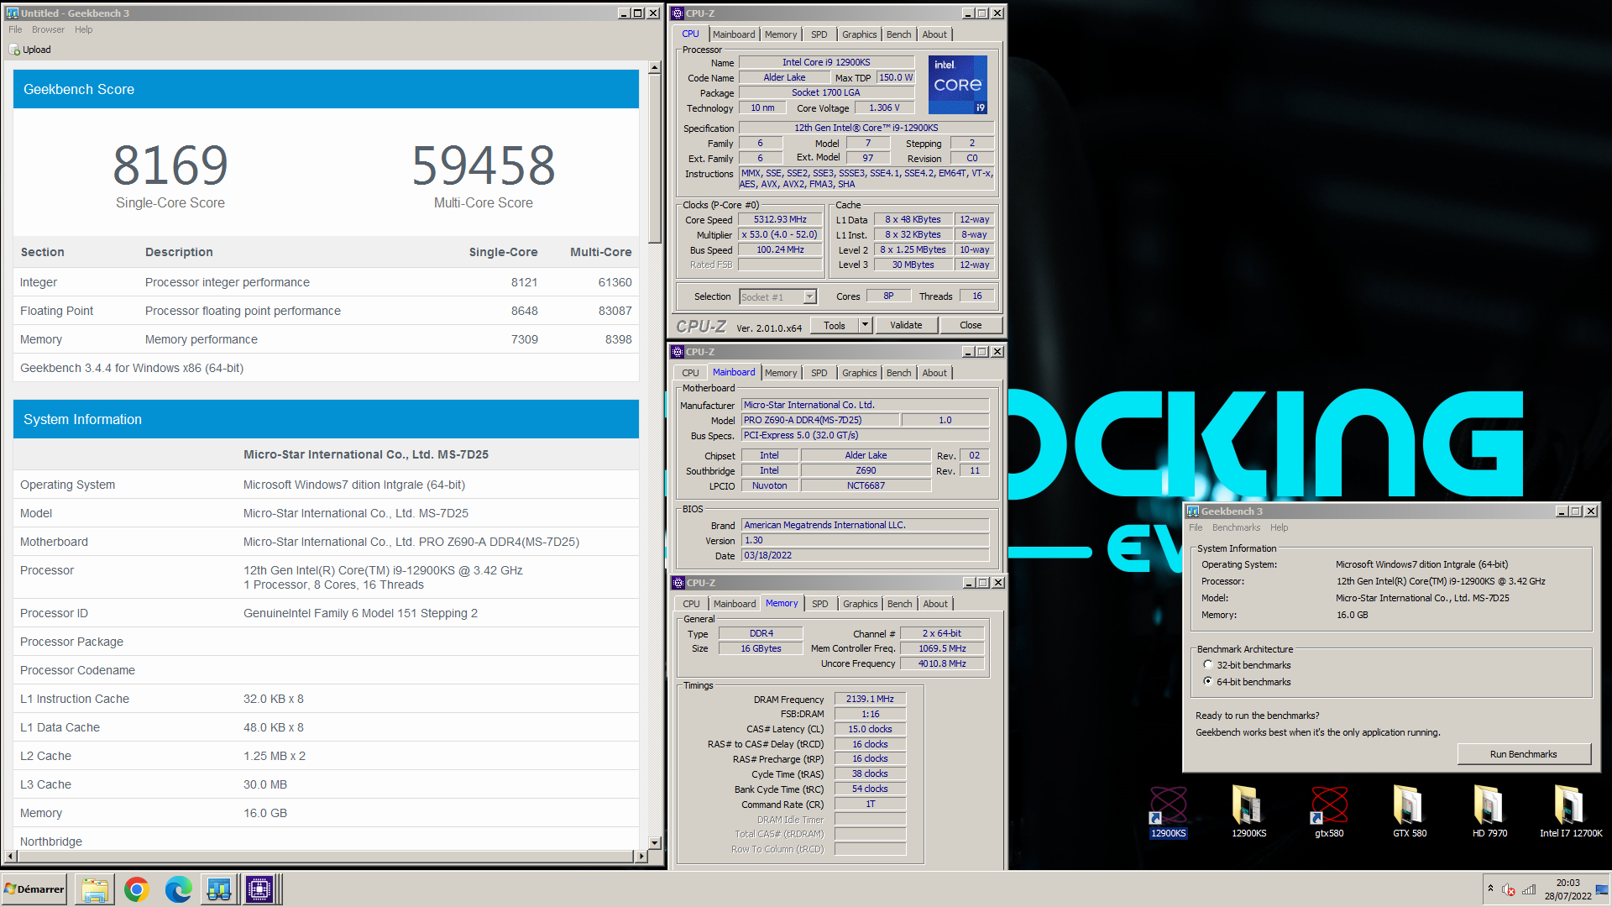
Task: Switch to CPU tab in Mainboard CPU-Z window
Action: 690,373
